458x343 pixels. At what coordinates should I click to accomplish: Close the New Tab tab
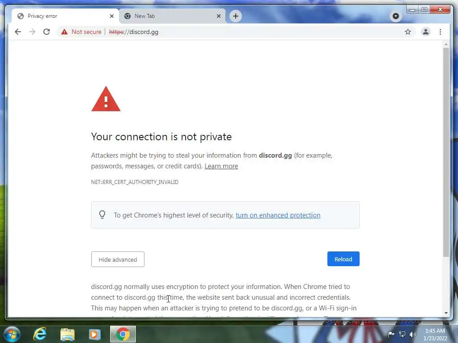[218, 16]
